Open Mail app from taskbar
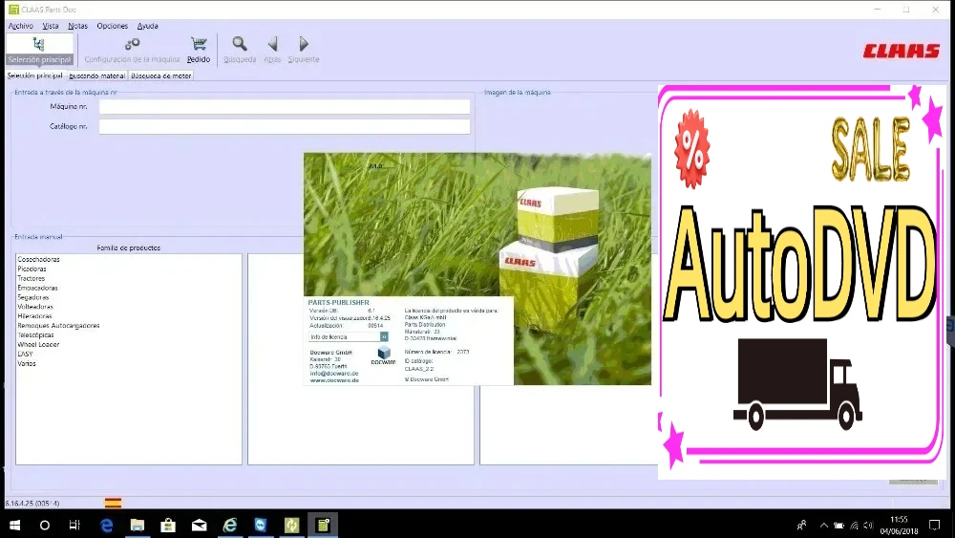This screenshot has width=955, height=538. (200, 525)
